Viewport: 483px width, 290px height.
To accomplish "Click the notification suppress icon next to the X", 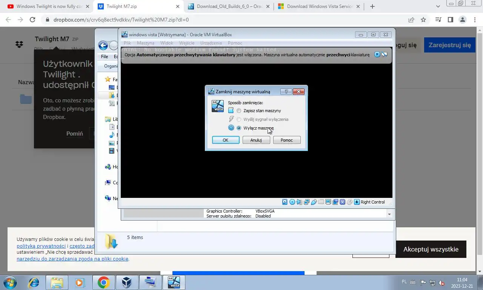I will point(384,54).
